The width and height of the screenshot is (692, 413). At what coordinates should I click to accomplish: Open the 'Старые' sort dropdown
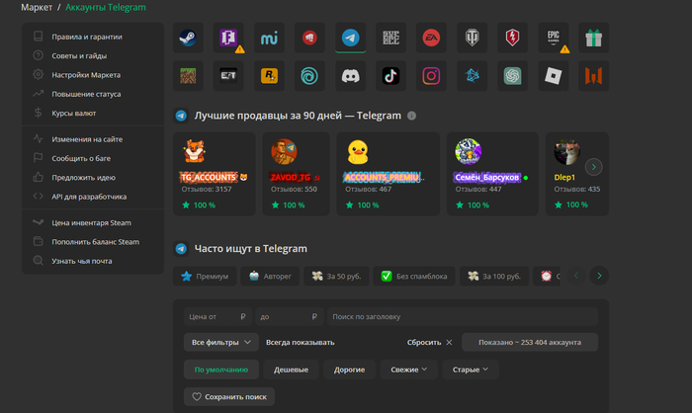(x=471, y=370)
